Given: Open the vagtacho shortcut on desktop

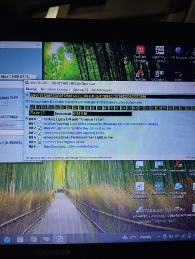Looking at the screenshot, I should pyautogui.click(x=159, y=54).
